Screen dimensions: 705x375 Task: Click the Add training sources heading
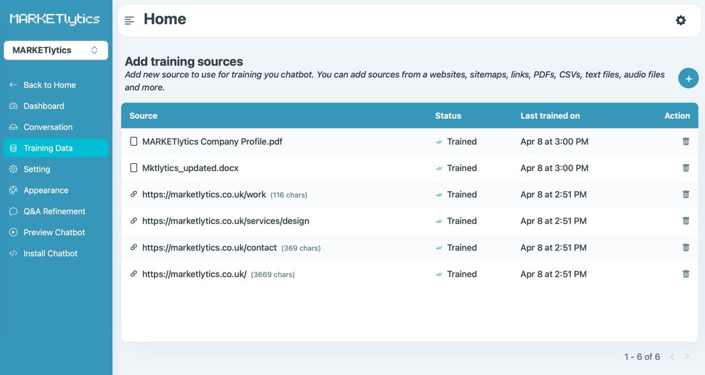tap(184, 62)
